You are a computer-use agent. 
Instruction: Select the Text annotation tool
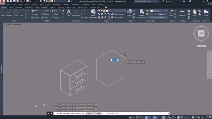(69, 13)
